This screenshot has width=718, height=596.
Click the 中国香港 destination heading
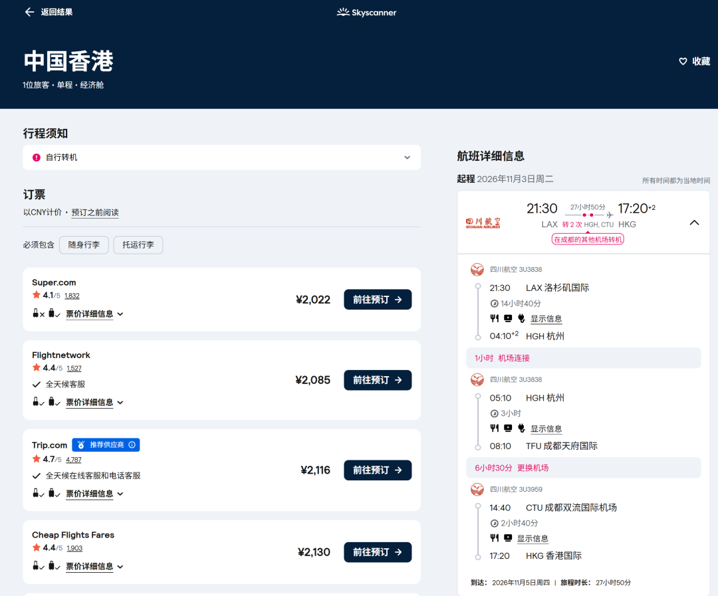(68, 61)
